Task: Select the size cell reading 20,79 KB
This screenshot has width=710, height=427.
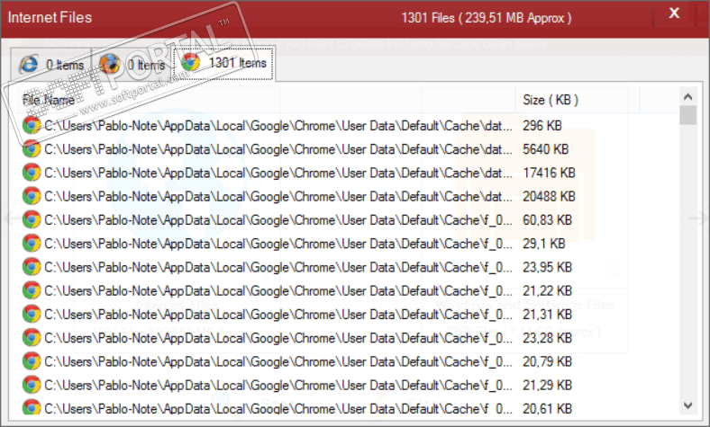Action: [548, 361]
